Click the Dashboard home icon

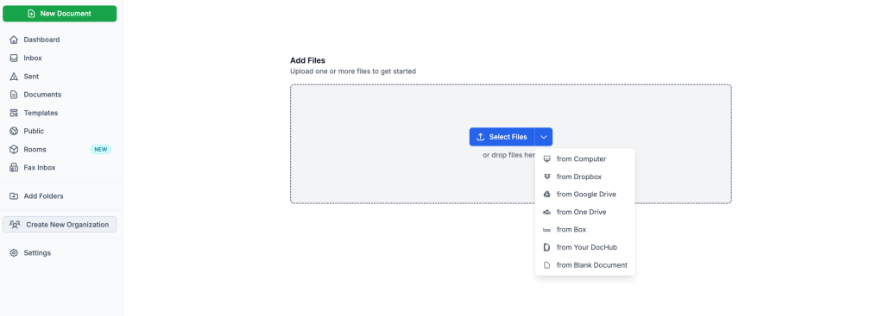click(14, 40)
